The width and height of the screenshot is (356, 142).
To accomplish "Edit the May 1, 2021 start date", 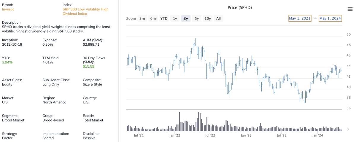I will point(300,18).
